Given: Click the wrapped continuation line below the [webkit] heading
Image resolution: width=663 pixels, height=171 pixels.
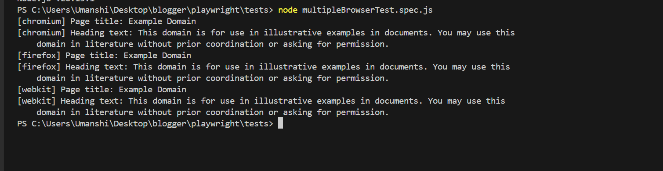Looking at the screenshot, I should coord(213,112).
